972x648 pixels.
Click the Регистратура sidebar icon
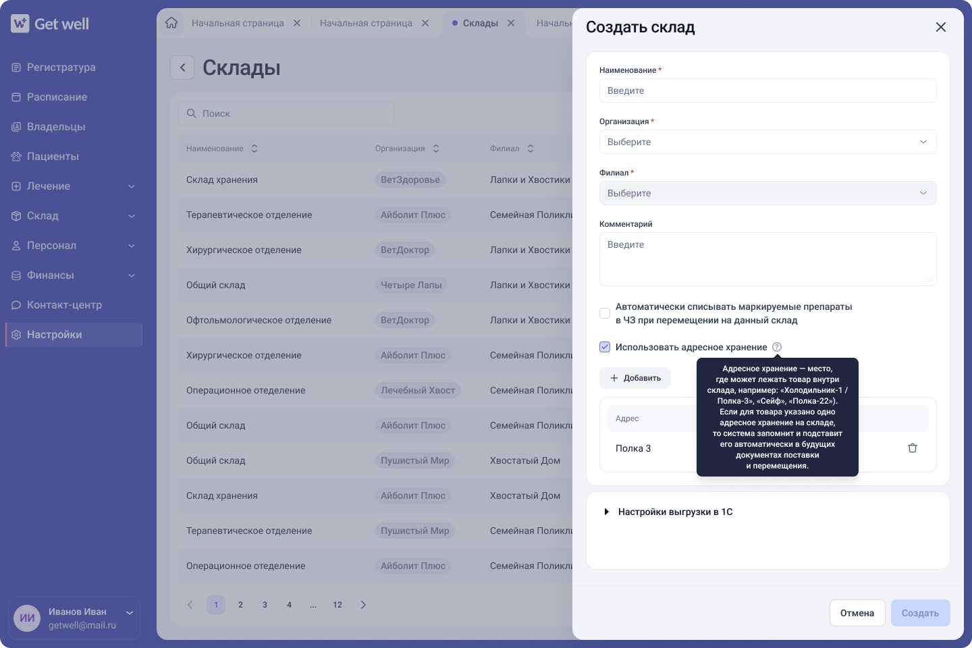click(16, 67)
